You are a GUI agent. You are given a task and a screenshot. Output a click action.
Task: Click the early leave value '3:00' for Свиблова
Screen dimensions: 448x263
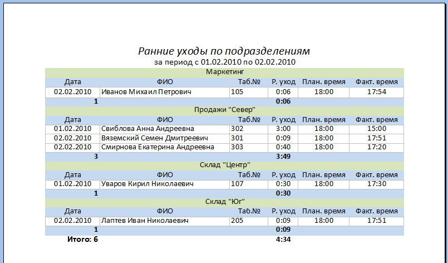(283, 129)
